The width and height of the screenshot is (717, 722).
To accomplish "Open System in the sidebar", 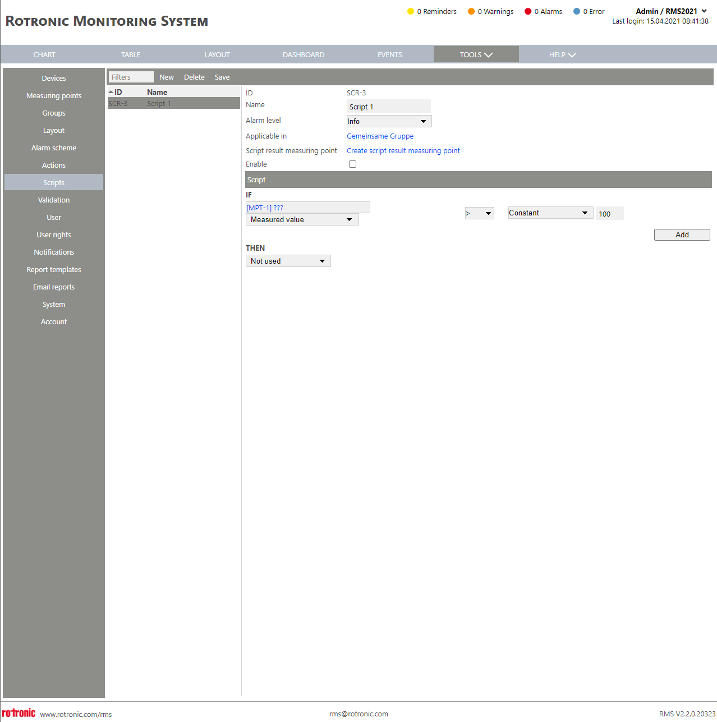I will coord(54,305).
